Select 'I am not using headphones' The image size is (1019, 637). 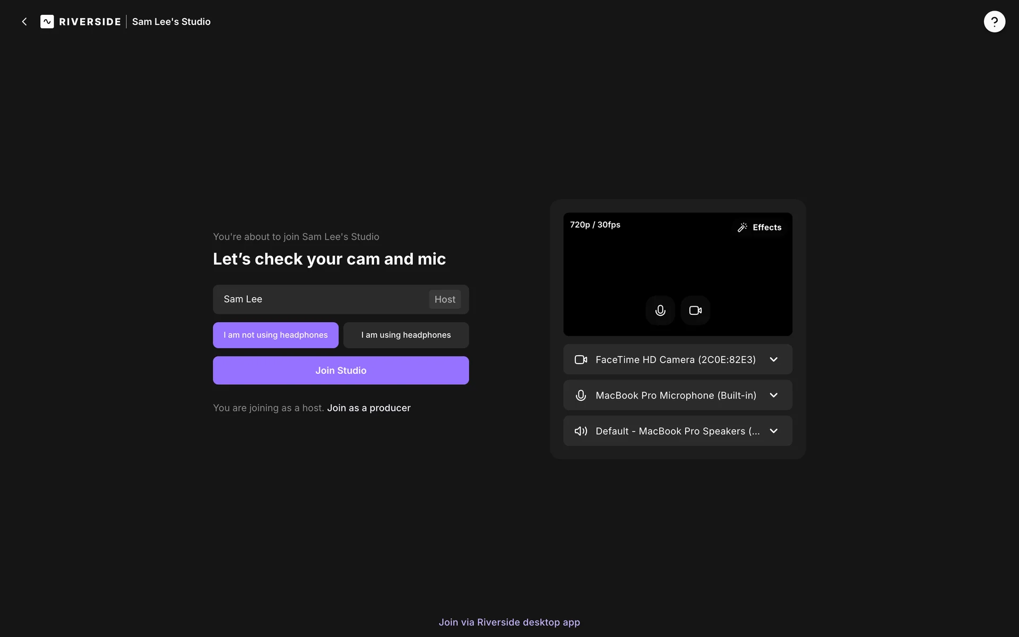click(275, 335)
